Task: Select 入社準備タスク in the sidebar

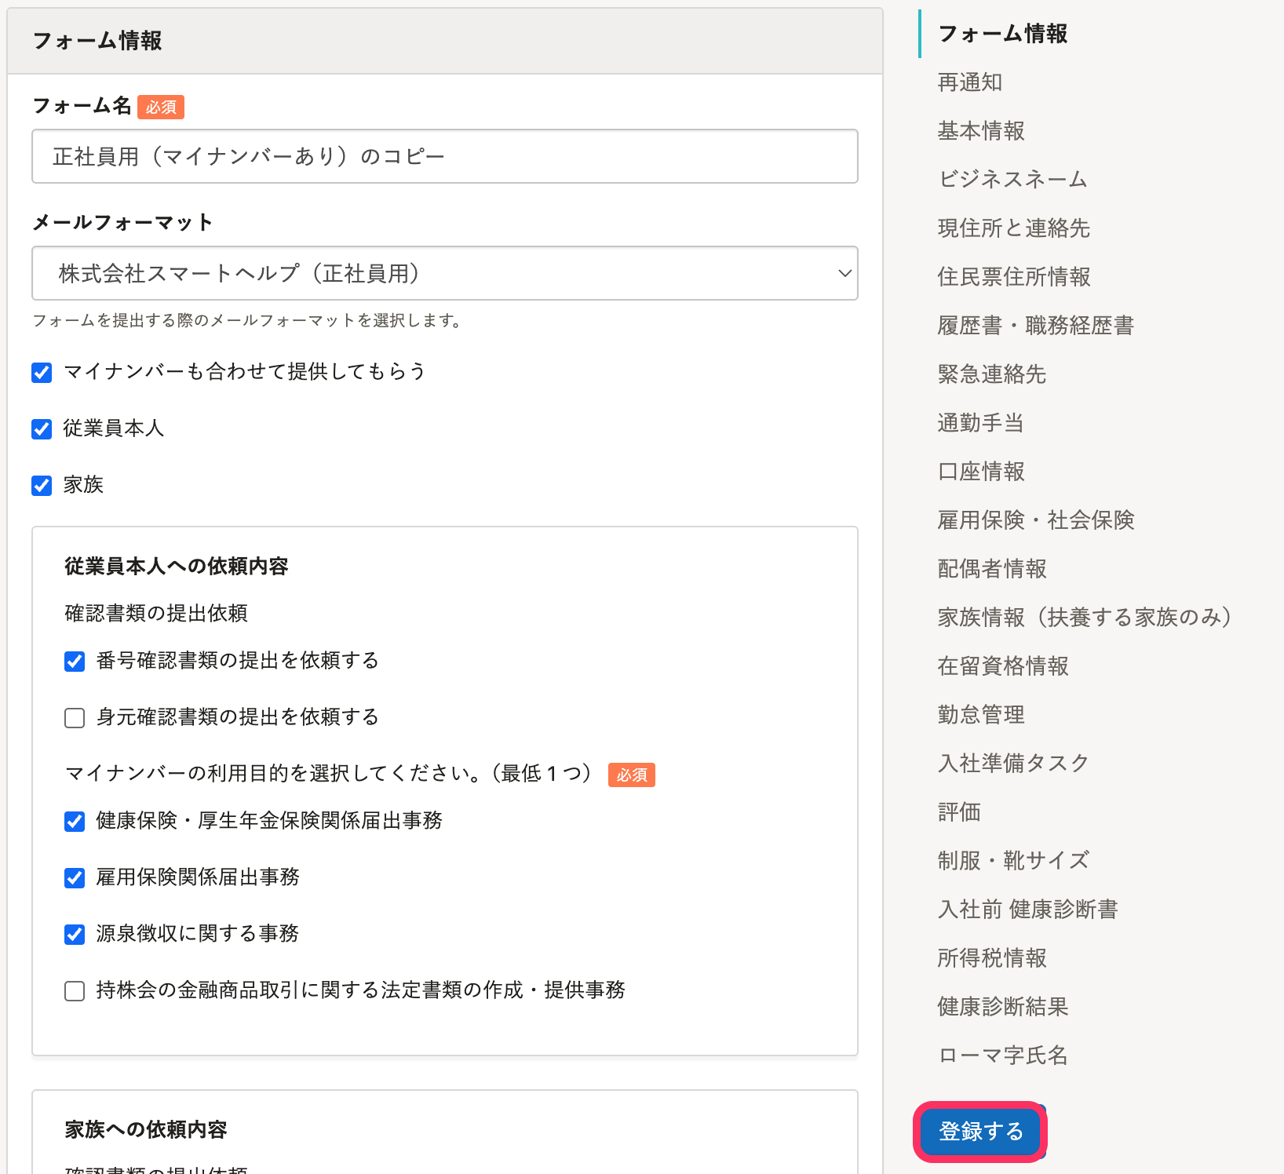Action: click(x=1013, y=764)
